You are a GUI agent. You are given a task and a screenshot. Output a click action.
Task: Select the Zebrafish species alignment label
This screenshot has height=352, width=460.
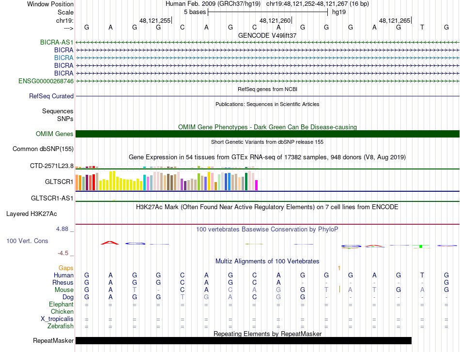(x=61, y=326)
